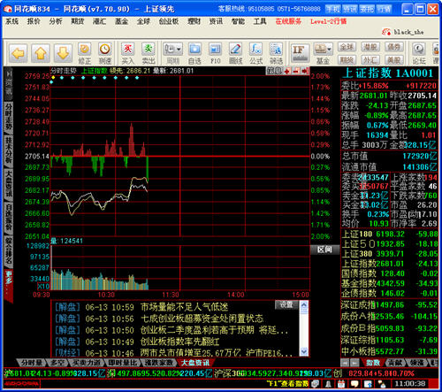
Task: Open the 报价 menu
Action: pyautogui.click(x=34, y=21)
